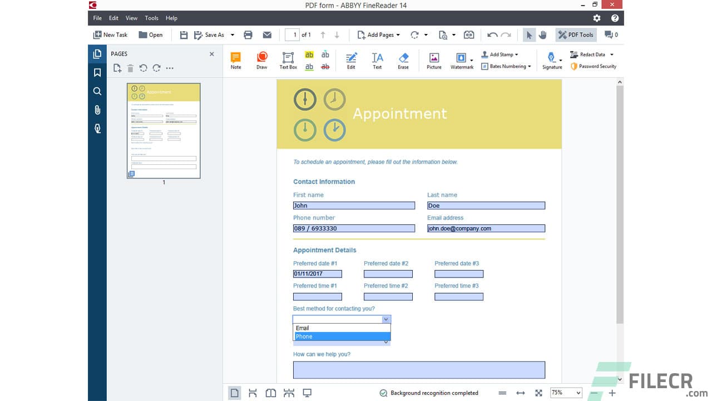Open the Tools menu
This screenshot has height=401, width=712.
151,17
